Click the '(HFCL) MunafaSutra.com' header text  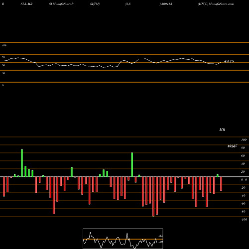[x=216, y=4]
